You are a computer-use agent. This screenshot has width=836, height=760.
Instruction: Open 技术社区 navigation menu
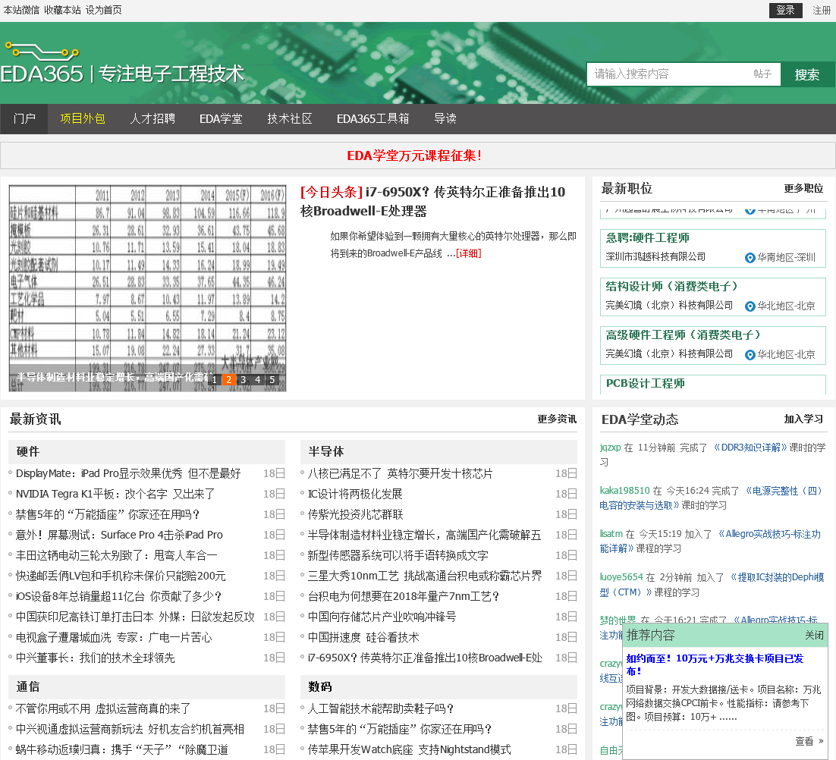coord(290,119)
